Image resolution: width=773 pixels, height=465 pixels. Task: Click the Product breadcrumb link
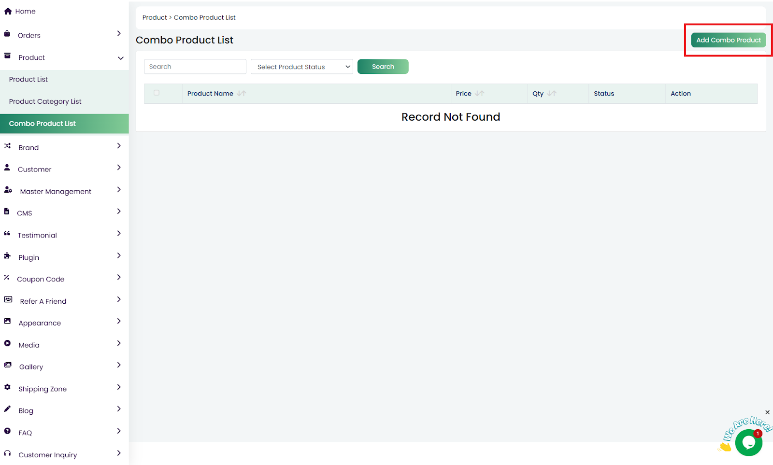154,17
